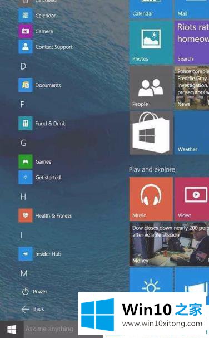This screenshot has height=338, width=209.
Task: Click the Camera label text
Action: point(44,31)
